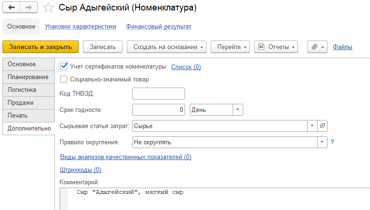This screenshot has height=210, width=370.
Task: Click the paperclip attachments icon
Action: pos(314,47)
